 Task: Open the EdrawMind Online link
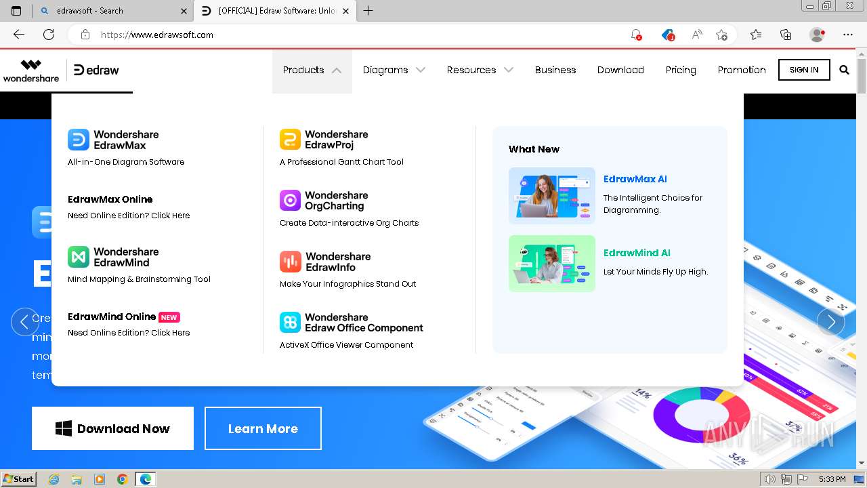click(x=112, y=317)
